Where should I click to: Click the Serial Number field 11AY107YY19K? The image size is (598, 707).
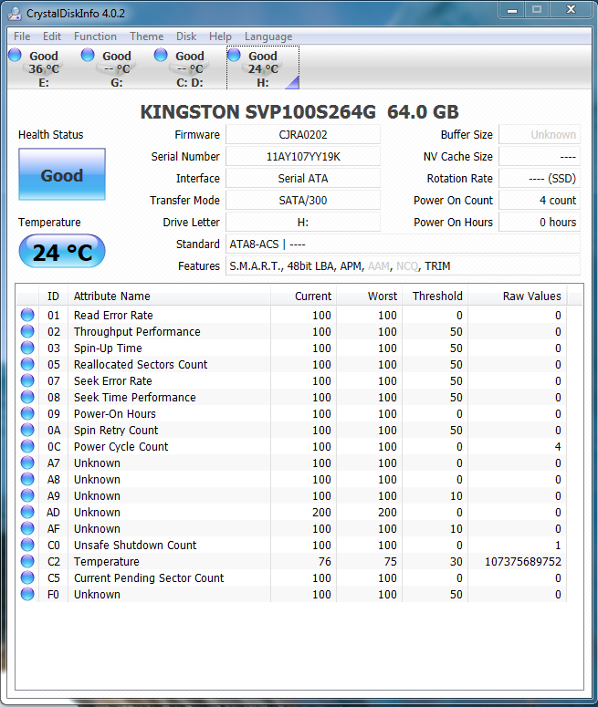[303, 157]
